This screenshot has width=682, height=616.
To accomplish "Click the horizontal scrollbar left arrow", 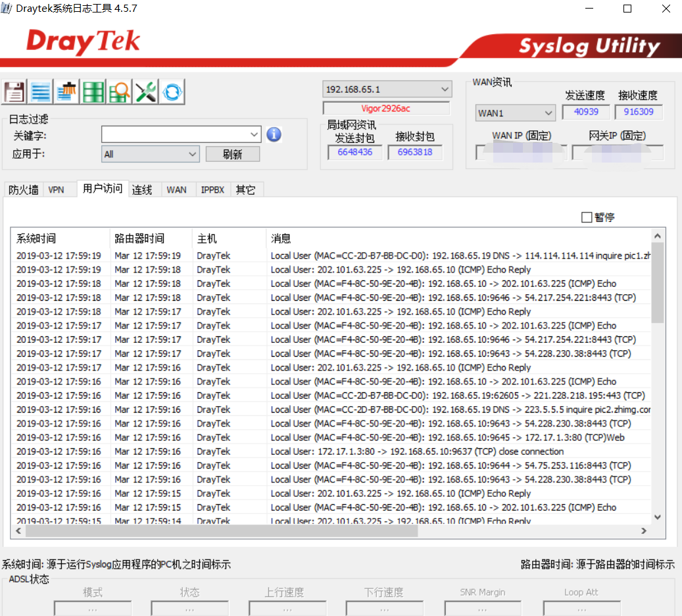I will click(x=18, y=531).
